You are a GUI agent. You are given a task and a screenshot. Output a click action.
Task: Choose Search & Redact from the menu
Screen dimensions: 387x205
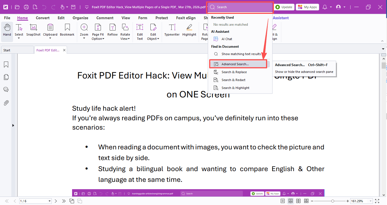[x=234, y=80]
